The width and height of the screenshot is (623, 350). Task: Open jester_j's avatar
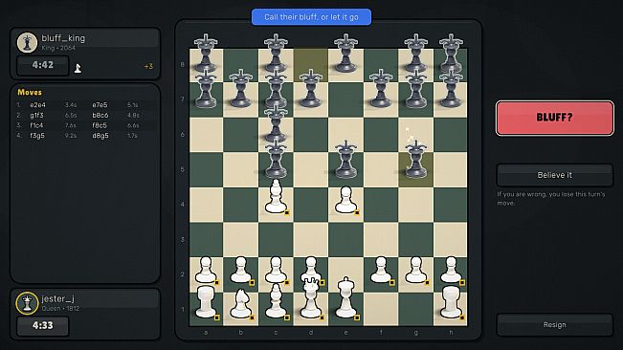tap(27, 303)
